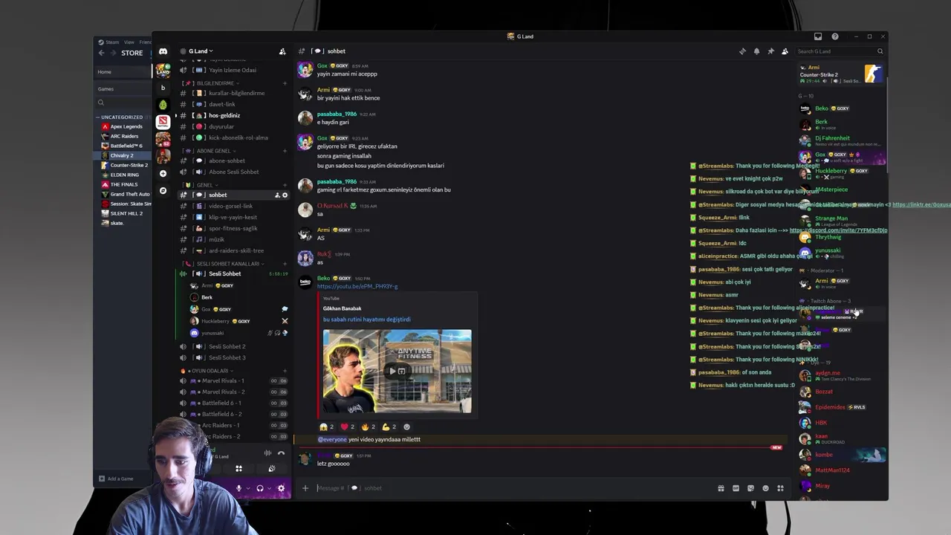Click the message input field

pos(513,488)
